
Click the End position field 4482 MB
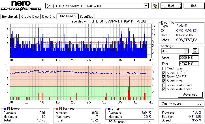pyautogui.click(x=189, y=64)
